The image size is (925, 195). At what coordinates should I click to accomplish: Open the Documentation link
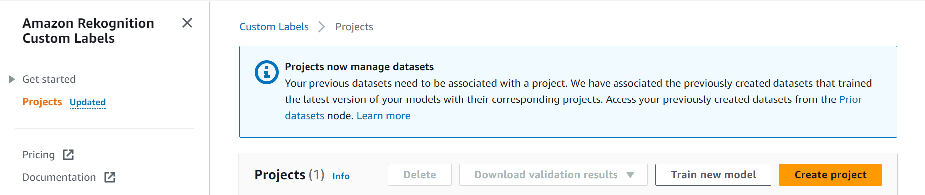(59, 177)
